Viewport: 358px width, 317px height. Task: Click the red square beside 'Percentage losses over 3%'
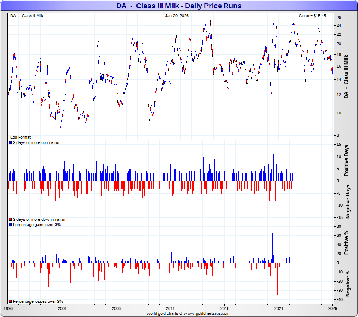(10, 301)
